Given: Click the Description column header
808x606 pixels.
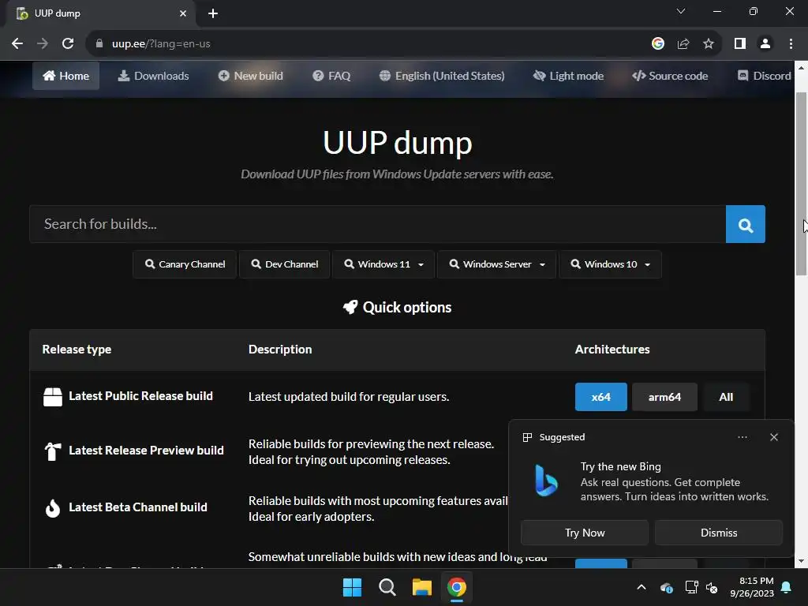Looking at the screenshot, I should tap(280, 350).
